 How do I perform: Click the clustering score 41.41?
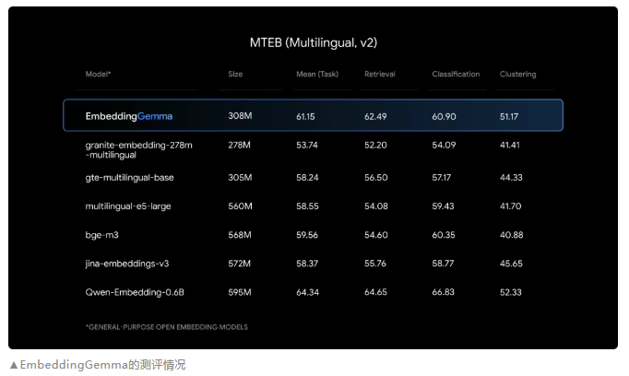(509, 145)
